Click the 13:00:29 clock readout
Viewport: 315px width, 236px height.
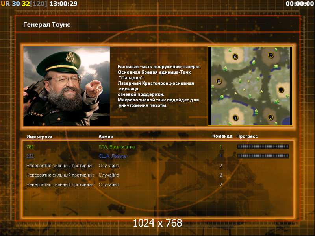click(63, 4)
